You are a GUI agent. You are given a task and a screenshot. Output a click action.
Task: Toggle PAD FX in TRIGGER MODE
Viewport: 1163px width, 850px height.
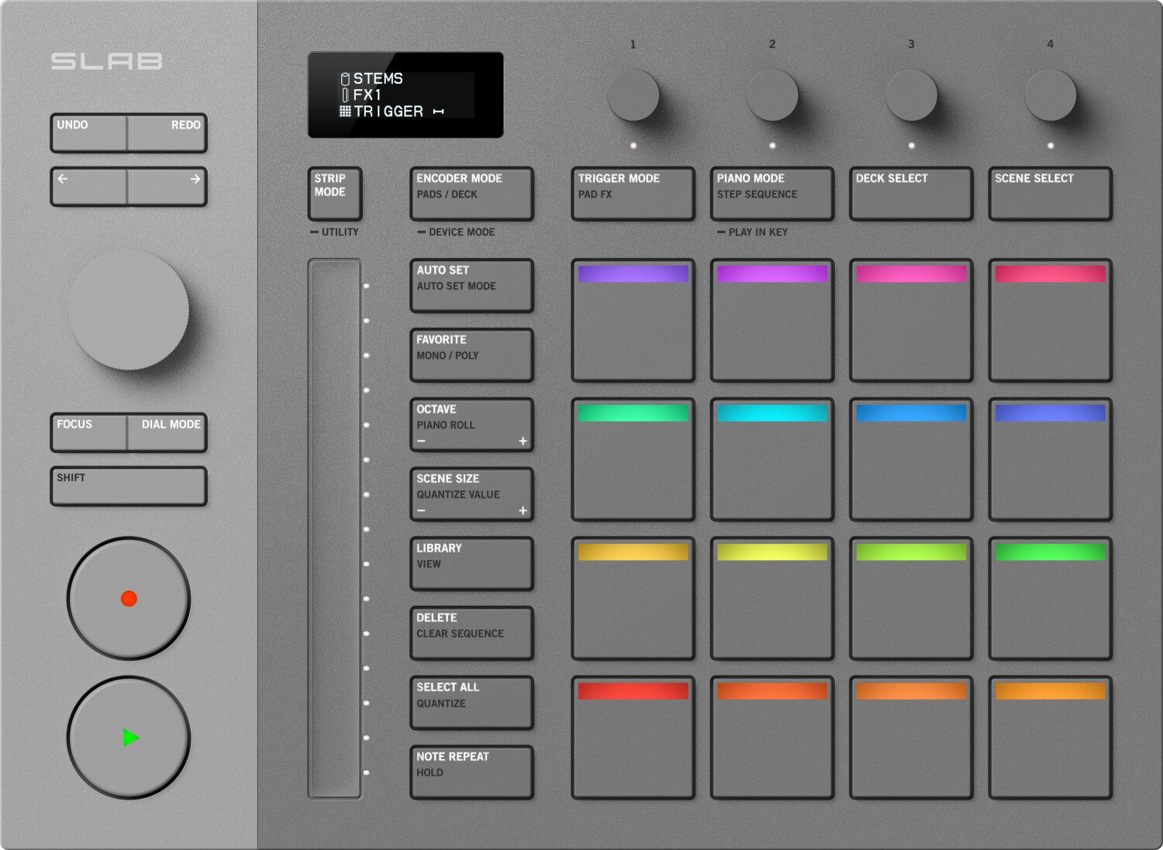coord(632,194)
